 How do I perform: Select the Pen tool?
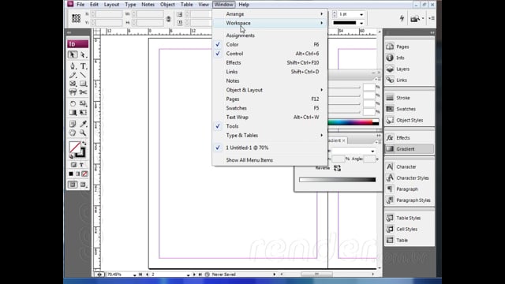73,66
